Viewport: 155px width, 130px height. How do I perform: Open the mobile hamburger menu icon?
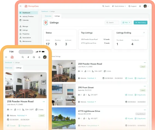[6, 57]
